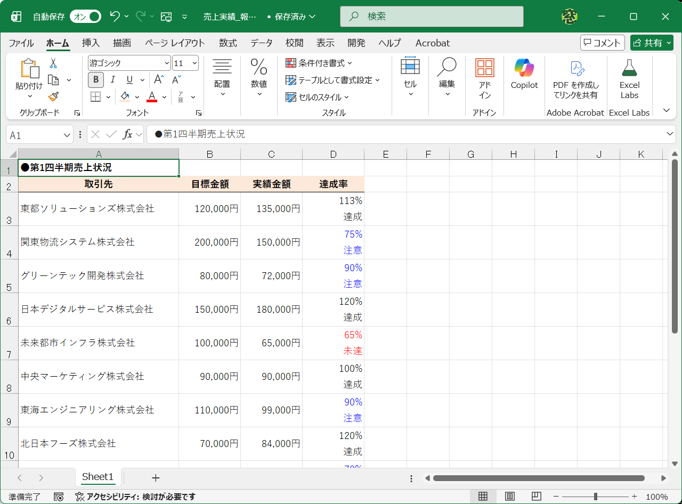Viewport: 682px width, 504px height.
Task: Apply the fill color bucket
Action: point(125,97)
